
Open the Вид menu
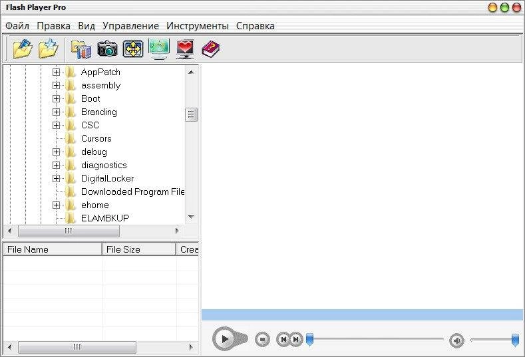click(x=87, y=26)
